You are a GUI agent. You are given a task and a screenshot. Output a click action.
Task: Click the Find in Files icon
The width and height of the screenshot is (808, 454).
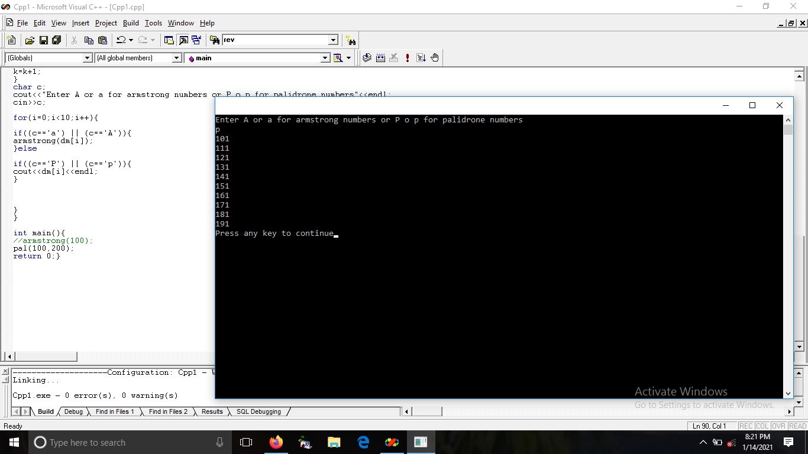215,40
